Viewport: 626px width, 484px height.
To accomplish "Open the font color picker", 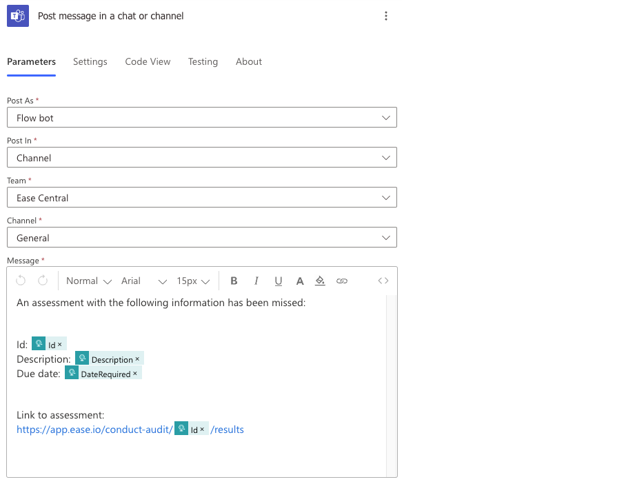I will click(300, 281).
